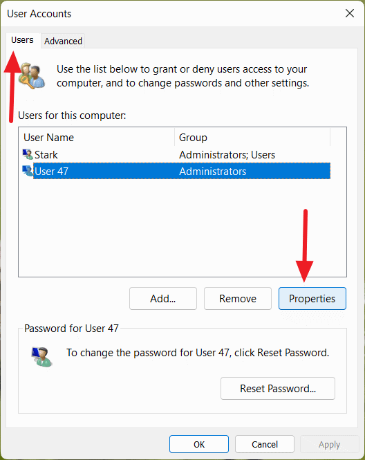Sort by the Group column header
This screenshot has height=460, width=365.
[252, 137]
